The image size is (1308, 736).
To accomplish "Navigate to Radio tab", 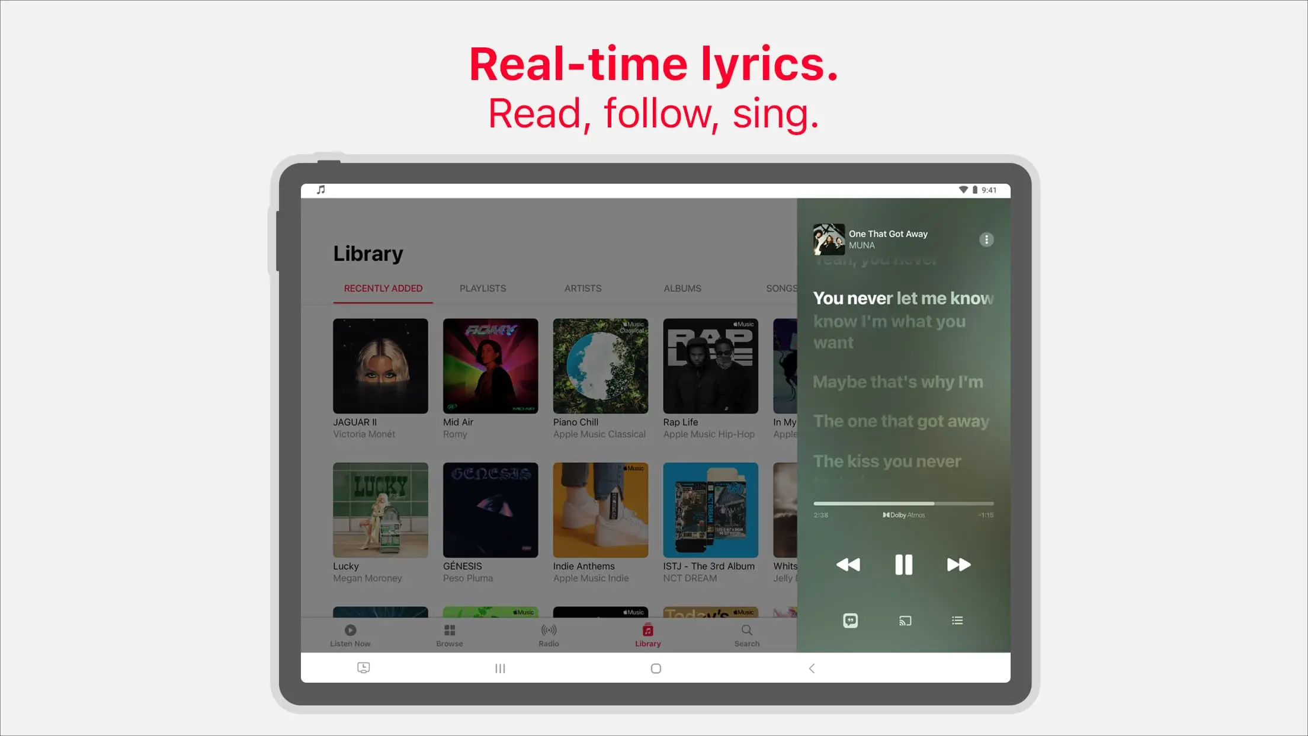I will (548, 635).
